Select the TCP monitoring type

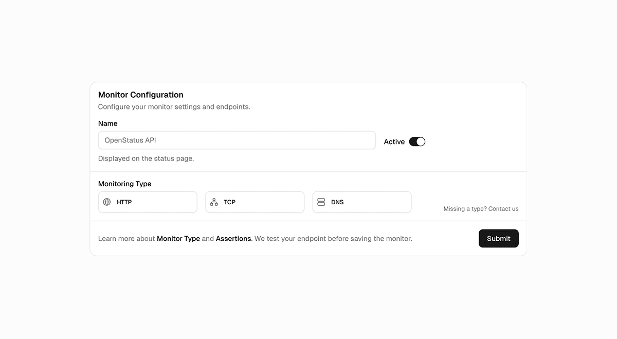pyautogui.click(x=255, y=202)
